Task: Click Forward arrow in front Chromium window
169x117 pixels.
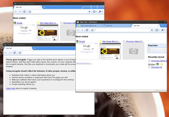Action: [x=82, y=30]
